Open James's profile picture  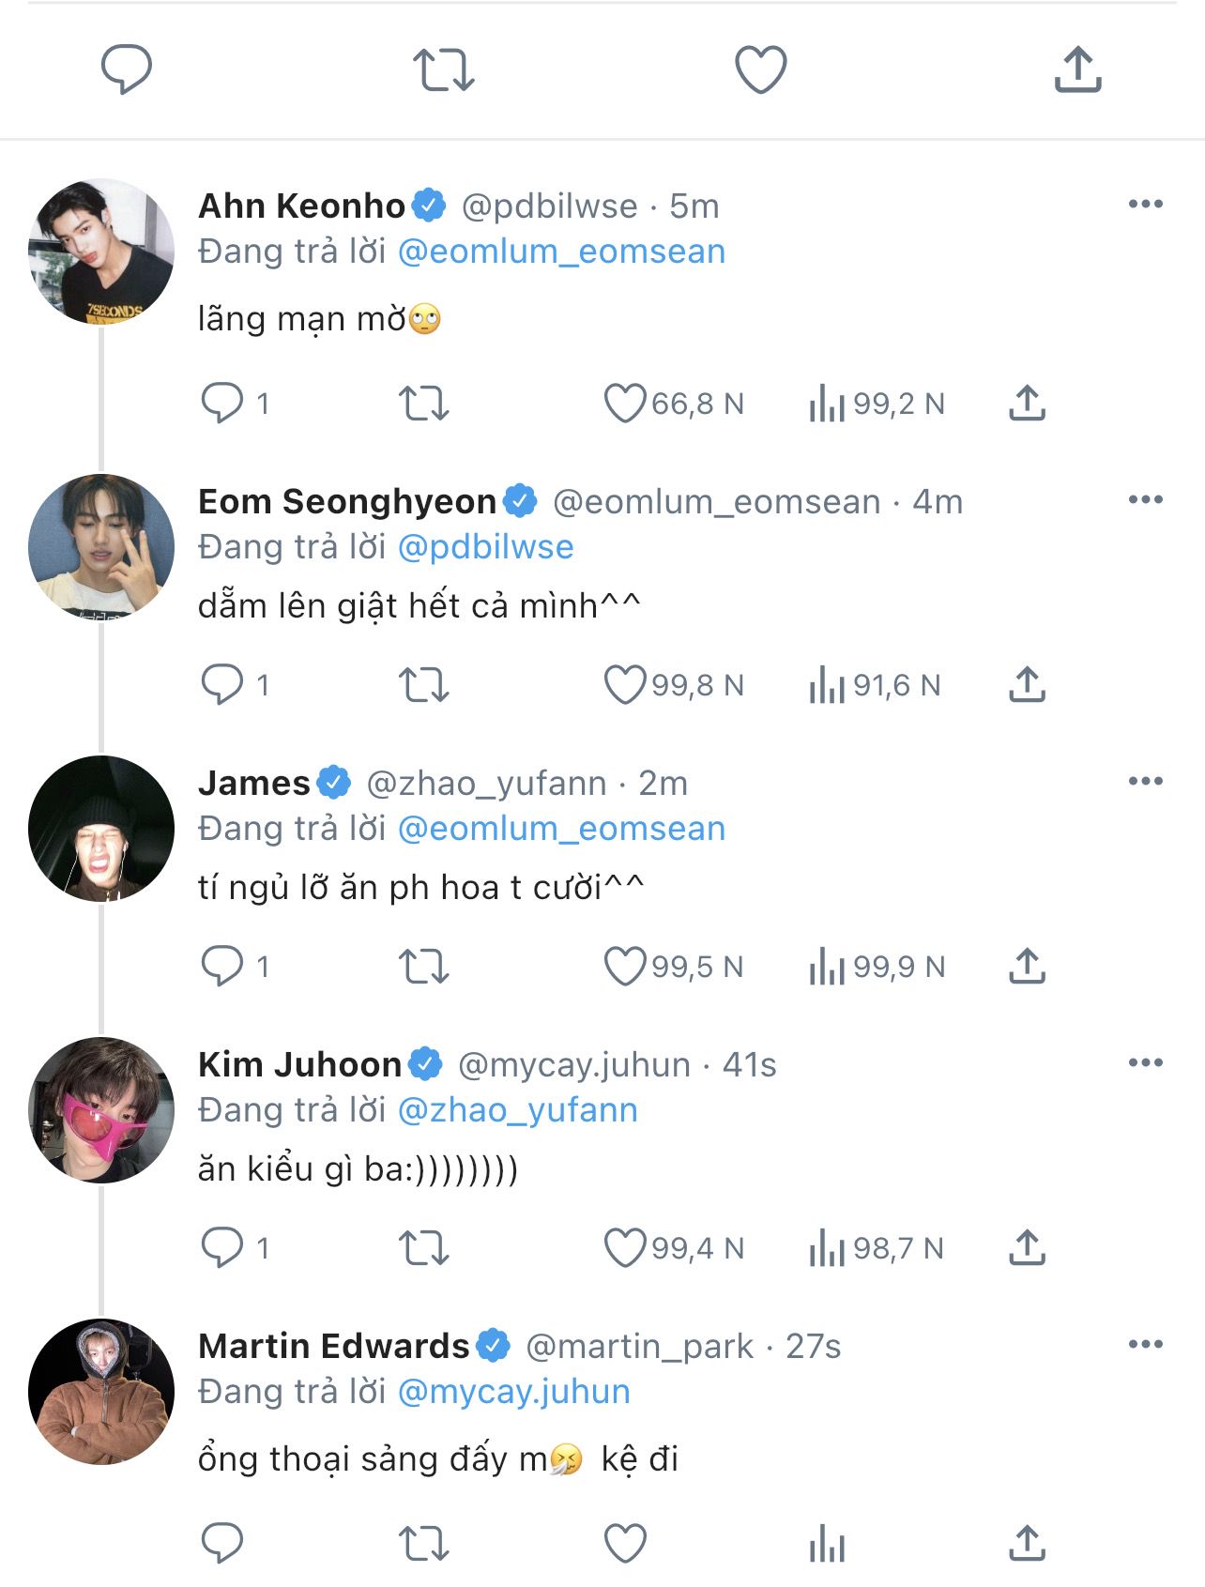101,829
